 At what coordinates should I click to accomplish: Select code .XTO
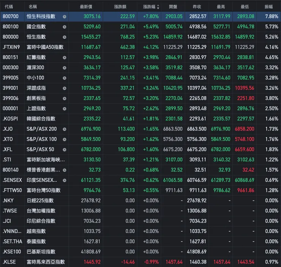click(x=8, y=139)
